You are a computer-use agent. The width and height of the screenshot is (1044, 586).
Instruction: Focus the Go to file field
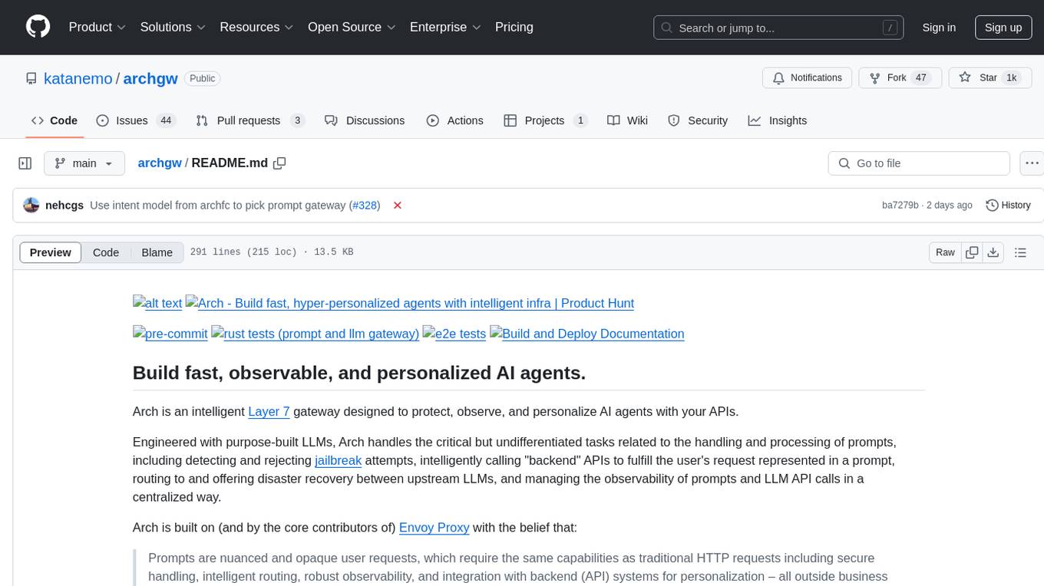tap(919, 163)
